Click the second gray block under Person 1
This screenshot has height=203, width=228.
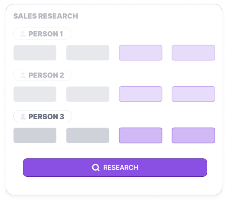point(88,53)
